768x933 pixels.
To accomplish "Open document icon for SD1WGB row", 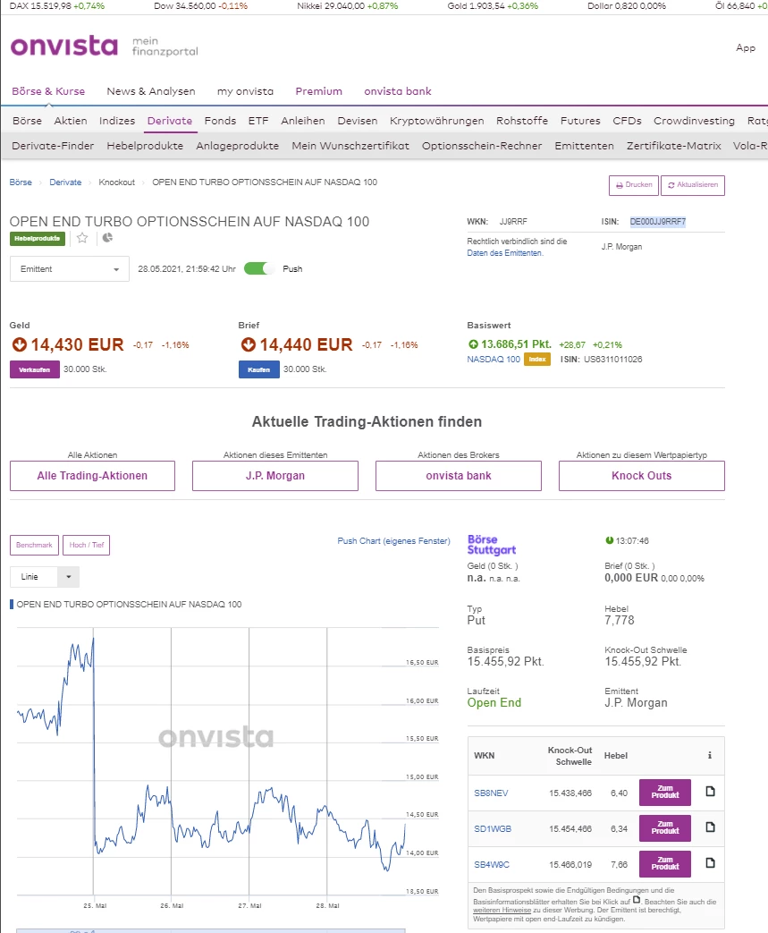I will click(x=710, y=827).
